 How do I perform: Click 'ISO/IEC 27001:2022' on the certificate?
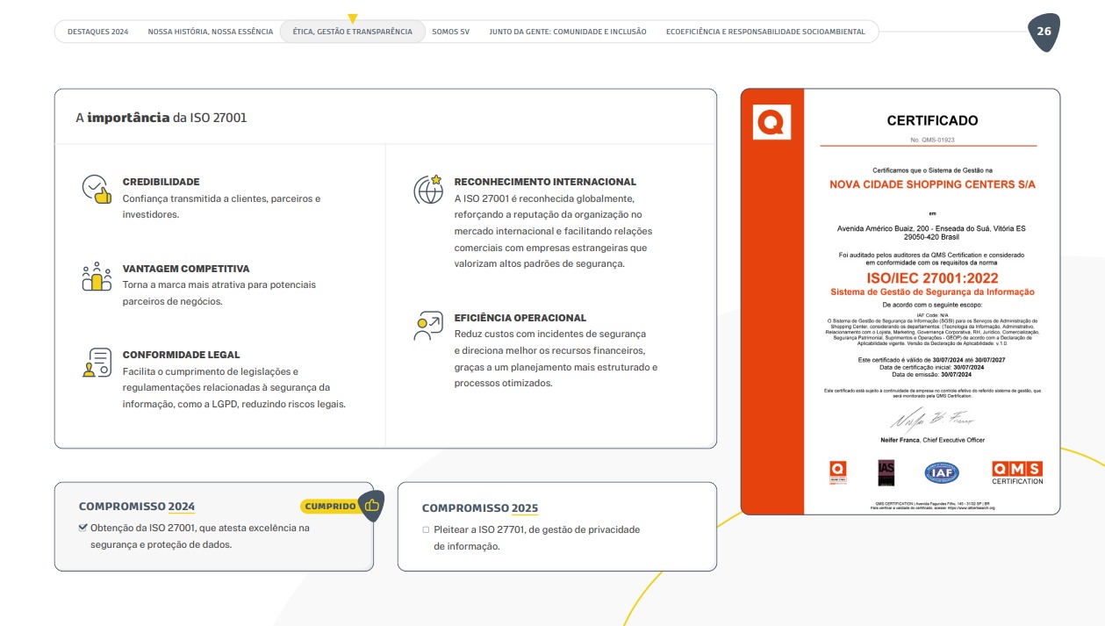tap(932, 277)
